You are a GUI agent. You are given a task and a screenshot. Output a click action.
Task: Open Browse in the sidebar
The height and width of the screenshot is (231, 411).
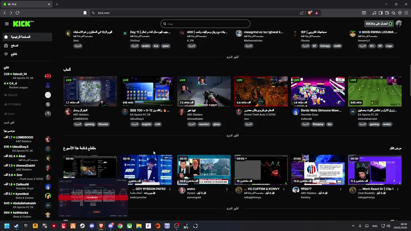click(x=27, y=46)
